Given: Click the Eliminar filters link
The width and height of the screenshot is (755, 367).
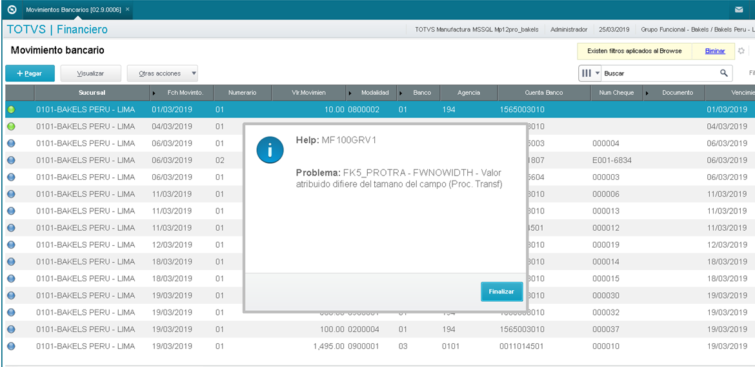Looking at the screenshot, I should (714, 51).
